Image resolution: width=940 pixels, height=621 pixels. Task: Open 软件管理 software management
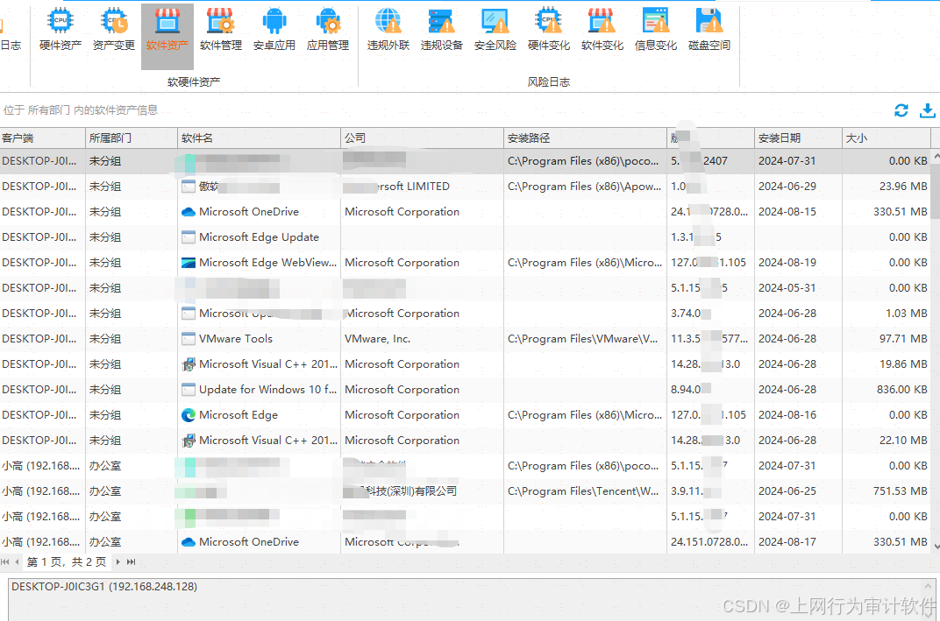[x=221, y=29]
